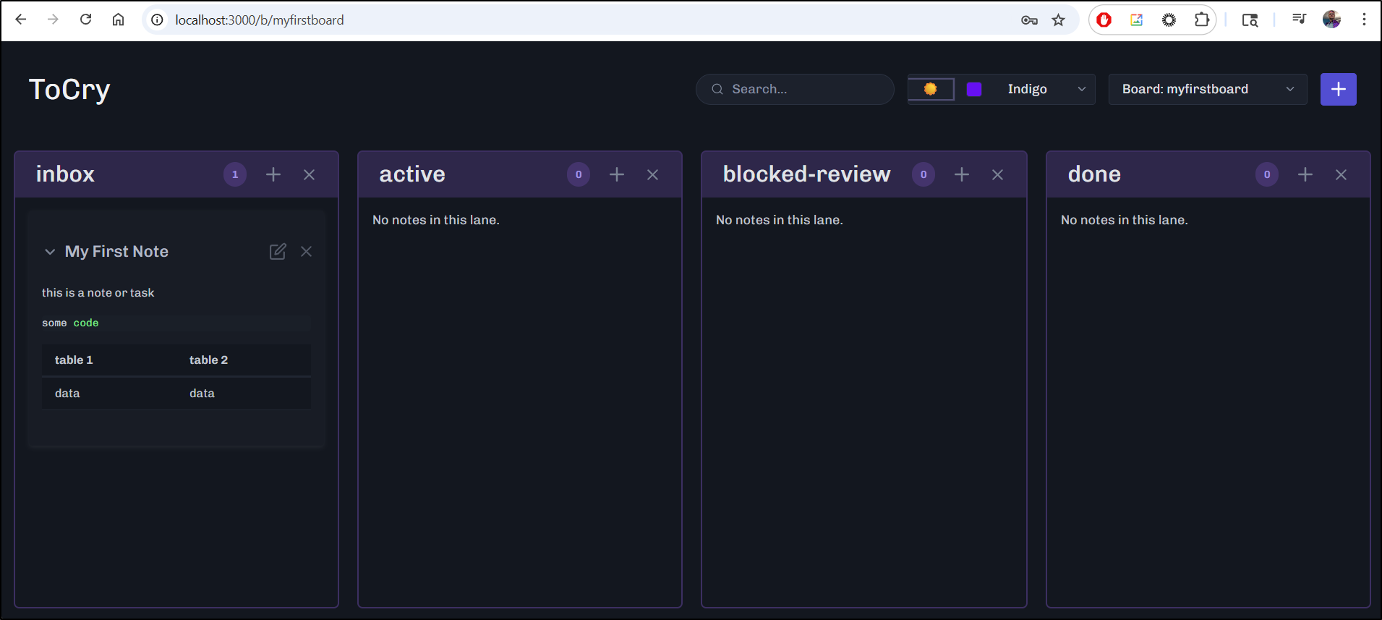Delete the inbox lane

[309, 174]
